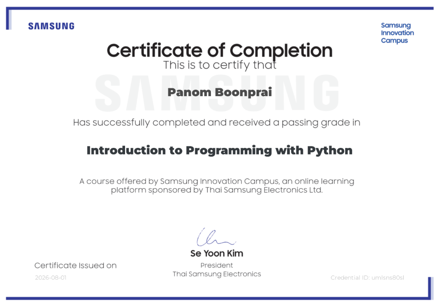Click "Thai Samsung Electronics" under President
437x306 pixels.
(216, 274)
